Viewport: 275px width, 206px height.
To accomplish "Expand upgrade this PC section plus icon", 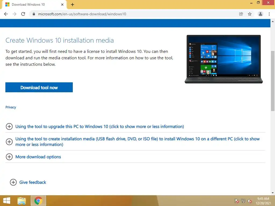I will 9,127.
